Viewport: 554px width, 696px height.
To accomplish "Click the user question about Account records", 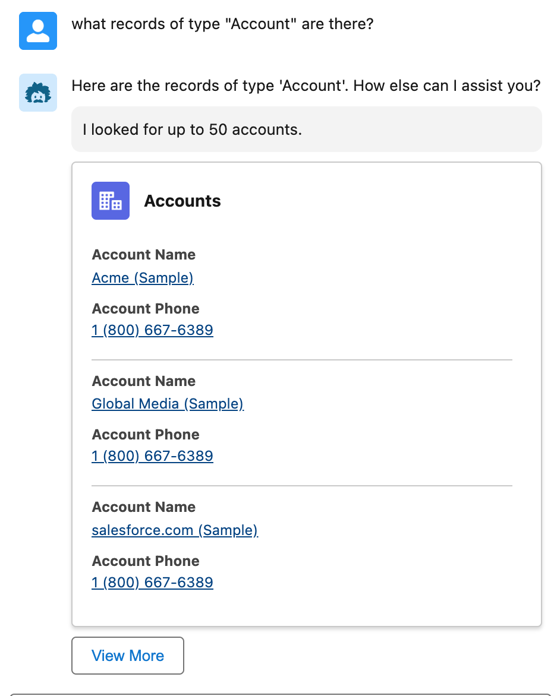I will point(222,24).
